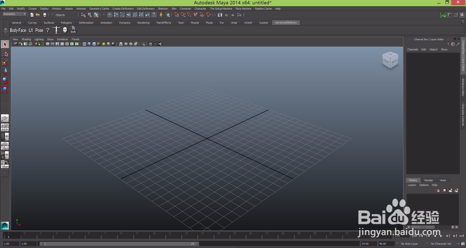Toggle use all lights yellow bulb

pos(103,44)
